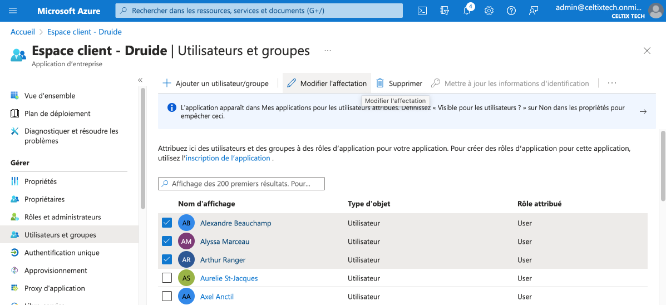Open the directories and subscriptions filter icon
Image resolution: width=666 pixels, height=305 pixels.
pyautogui.click(x=445, y=11)
